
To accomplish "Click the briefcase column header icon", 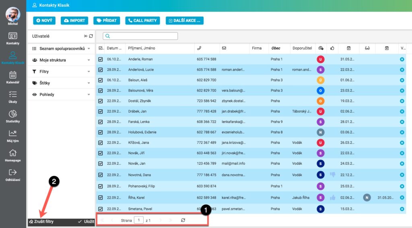I will [x=321, y=48].
